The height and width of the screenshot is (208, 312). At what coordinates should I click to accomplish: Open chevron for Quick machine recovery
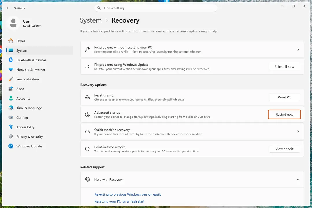click(298, 132)
